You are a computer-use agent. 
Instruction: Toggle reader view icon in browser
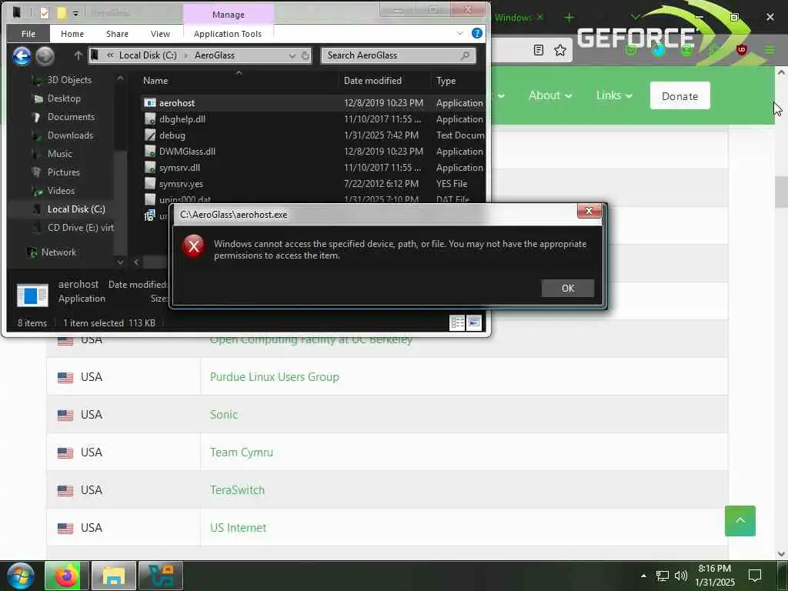click(x=538, y=50)
